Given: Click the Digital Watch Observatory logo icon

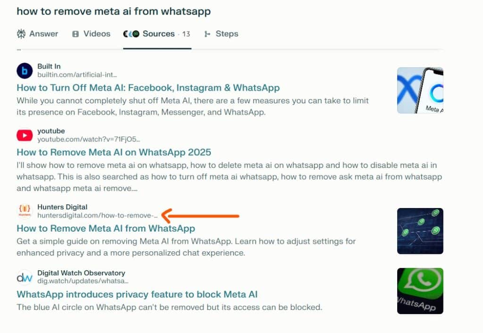Looking at the screenshot, I should [x=25, y=277].
